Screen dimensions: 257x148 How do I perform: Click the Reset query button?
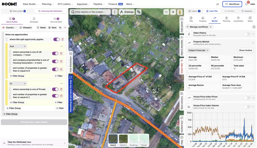(x=41, y=28)
